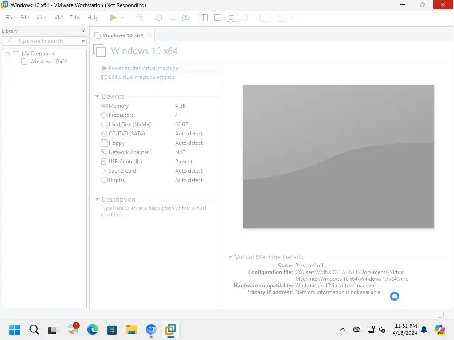Click the Floppy device icon

tap(104, 143)
